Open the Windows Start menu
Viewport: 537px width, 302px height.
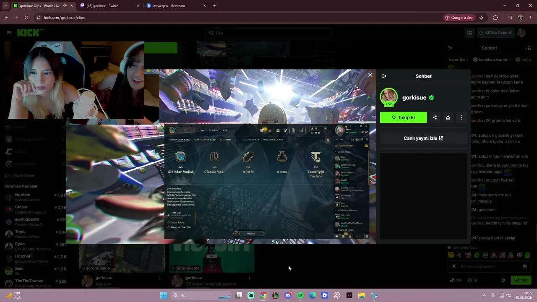[x=164, y=295]
